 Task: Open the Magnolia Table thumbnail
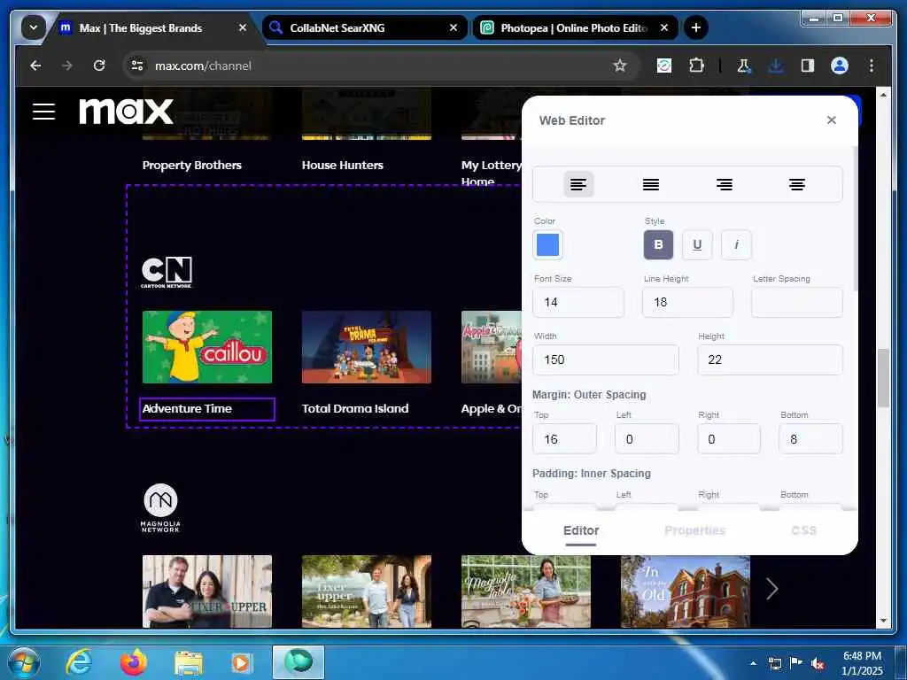526,591
